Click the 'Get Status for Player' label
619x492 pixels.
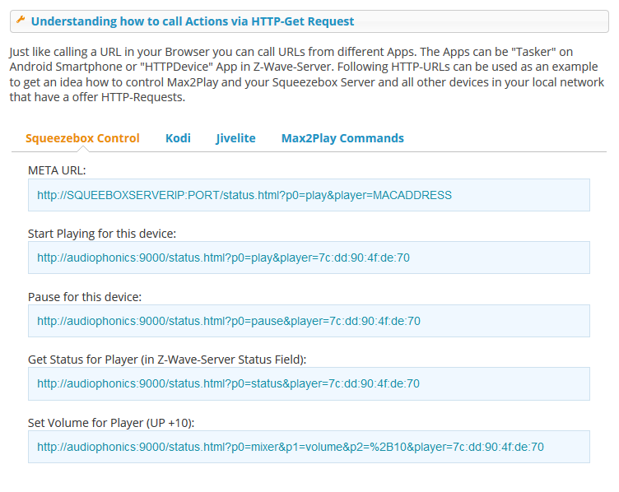167,360
